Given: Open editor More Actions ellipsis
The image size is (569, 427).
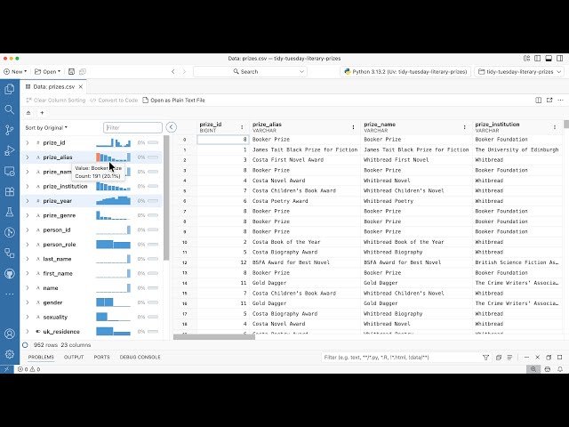Looking at the screenshot, I should (x=560, y=101).
